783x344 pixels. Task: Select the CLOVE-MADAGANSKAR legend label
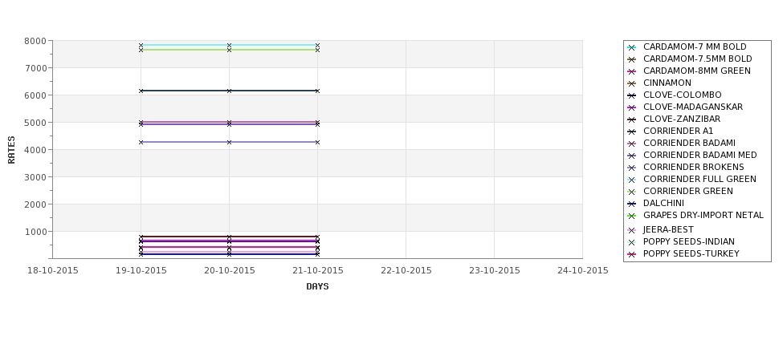tap(693, 107)
